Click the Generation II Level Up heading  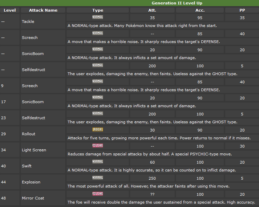point(177,3)
